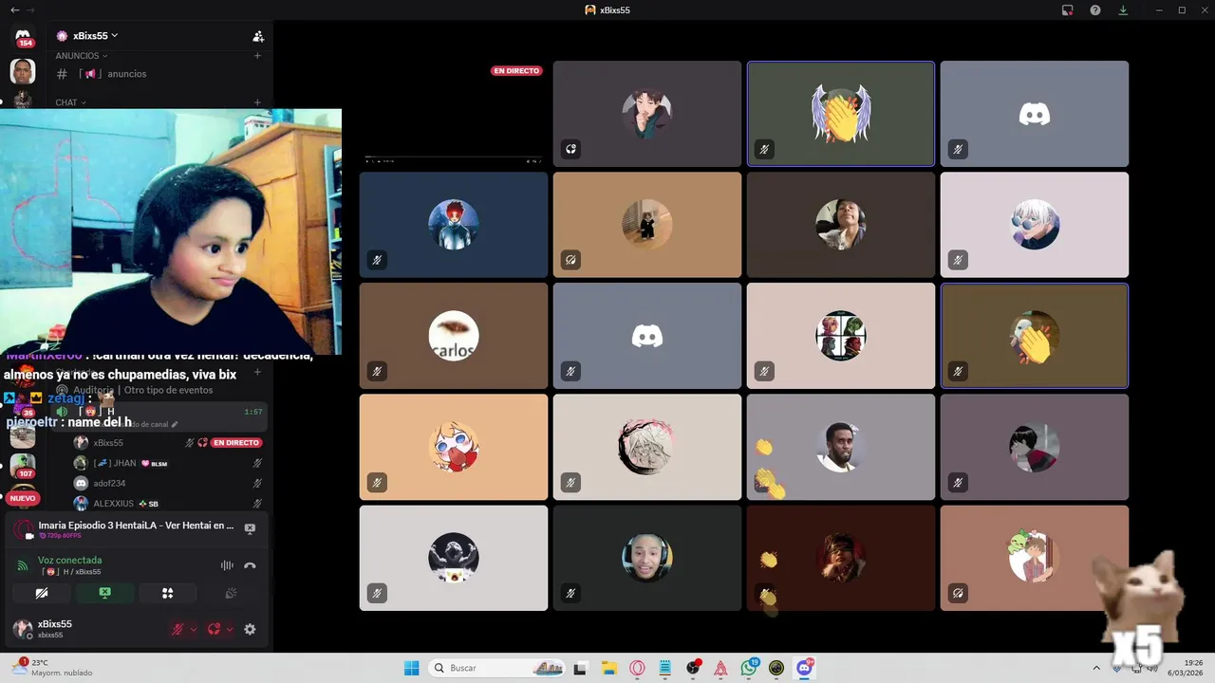Open Voz conectada connection details
Image resolution: width=1215 pixels, height=683 pixels.
click(x=69, y=561)
